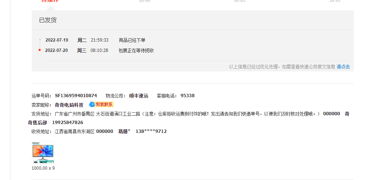
Task: Switch to the gray 运输 stage tab
Action: coord(145,1)
